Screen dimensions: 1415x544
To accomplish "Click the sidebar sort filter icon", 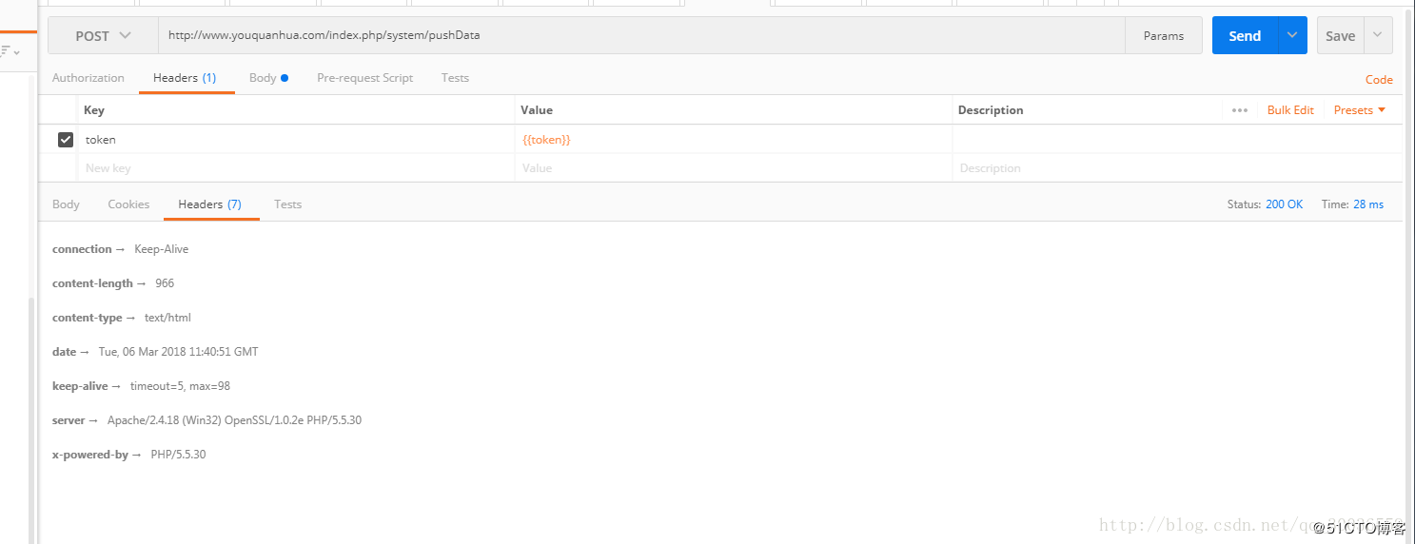I will 9,51.
